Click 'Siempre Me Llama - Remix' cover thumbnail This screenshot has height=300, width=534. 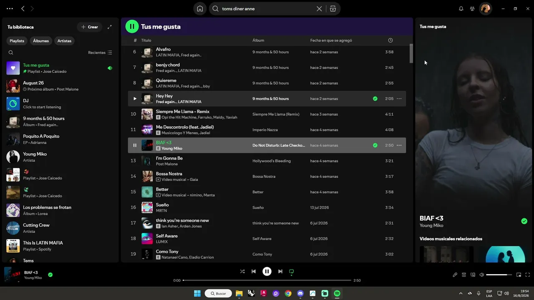(x=147, y=114)
